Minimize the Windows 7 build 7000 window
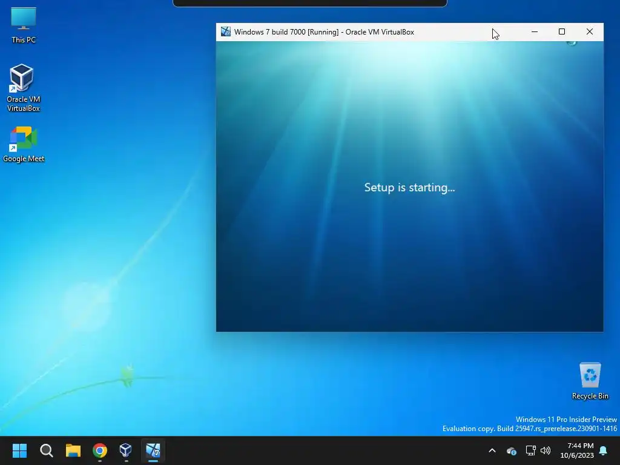 (535, 31)
